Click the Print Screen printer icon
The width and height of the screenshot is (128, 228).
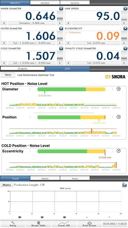point(89,224)
